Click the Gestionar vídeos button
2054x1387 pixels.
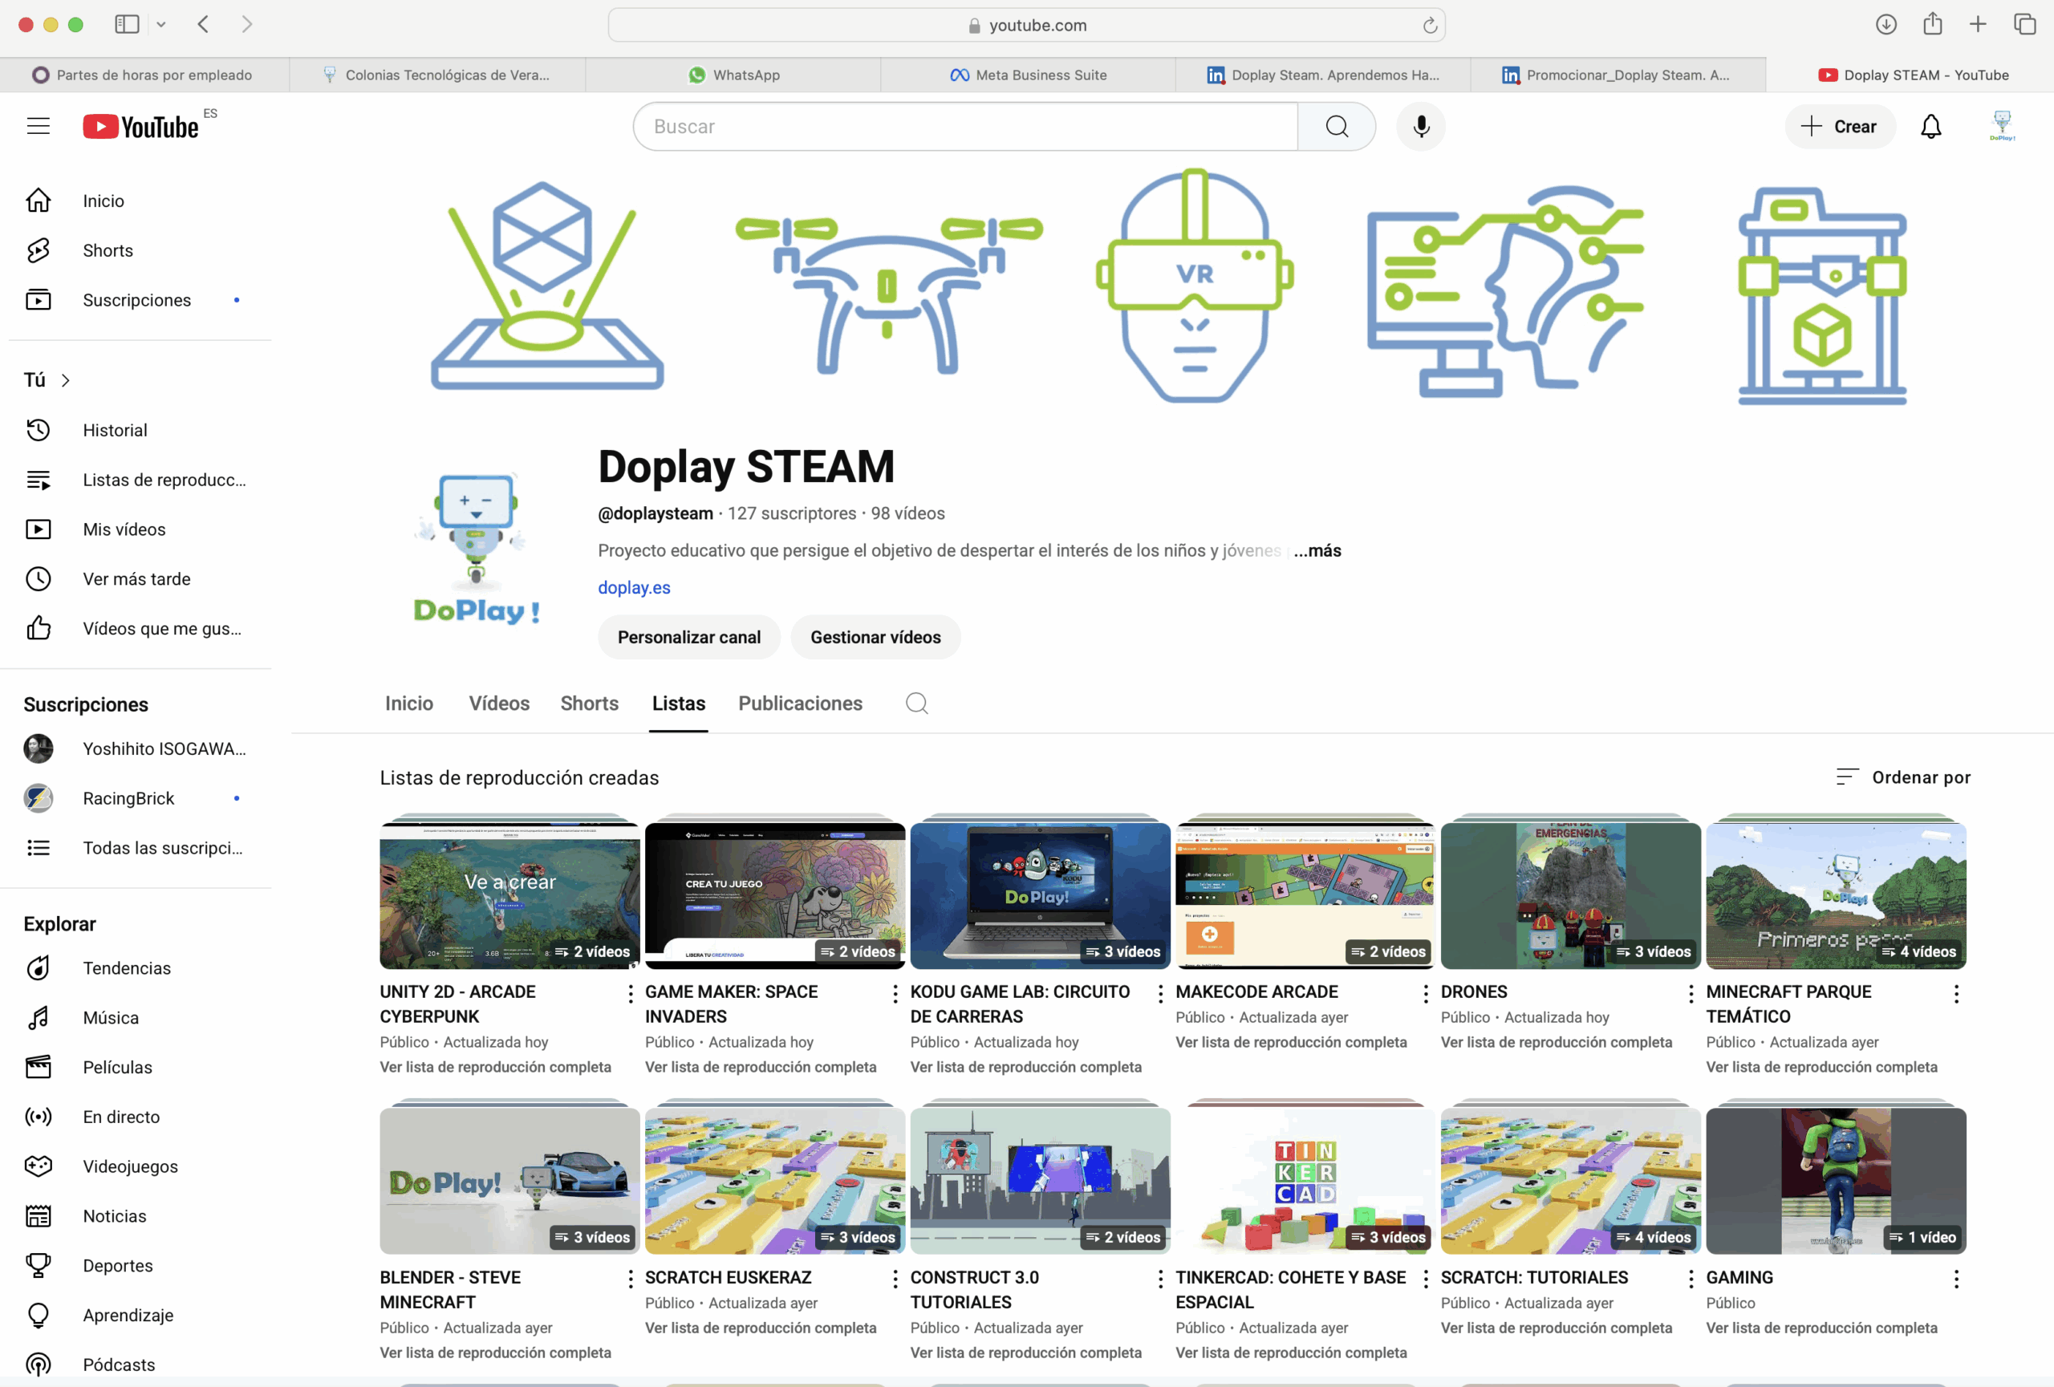[x=875, y=637]
